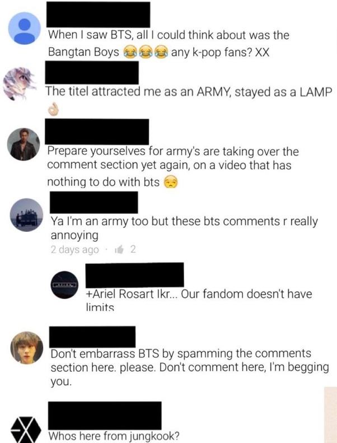Click the blue default profile avatar
This screenshot has width=337, height=443.
[25, 28]
